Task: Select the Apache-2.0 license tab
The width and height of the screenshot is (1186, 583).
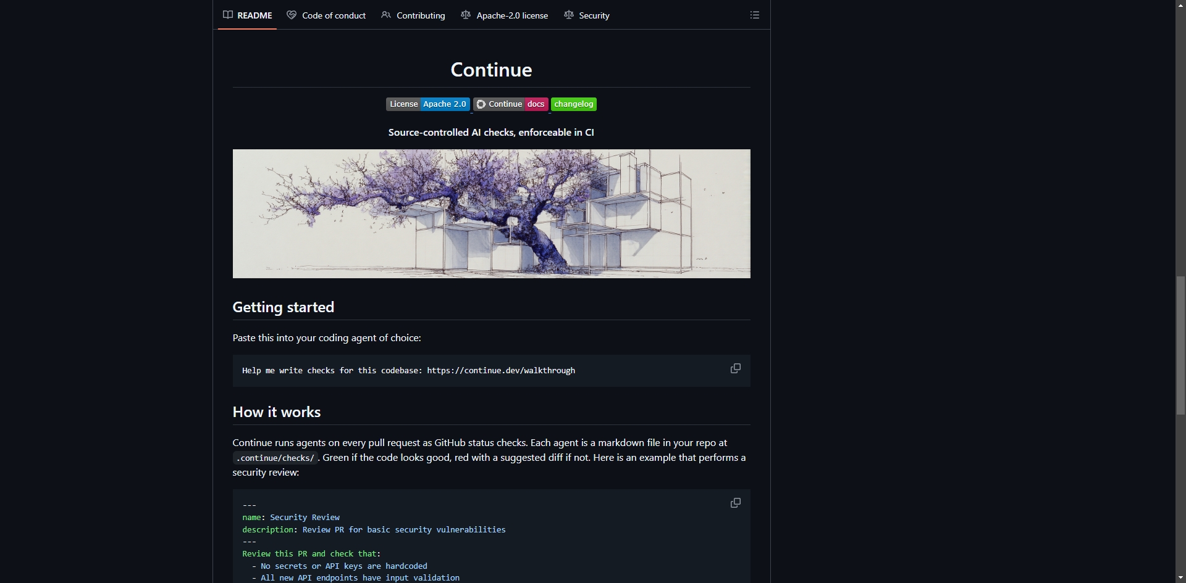Action: 505,15
